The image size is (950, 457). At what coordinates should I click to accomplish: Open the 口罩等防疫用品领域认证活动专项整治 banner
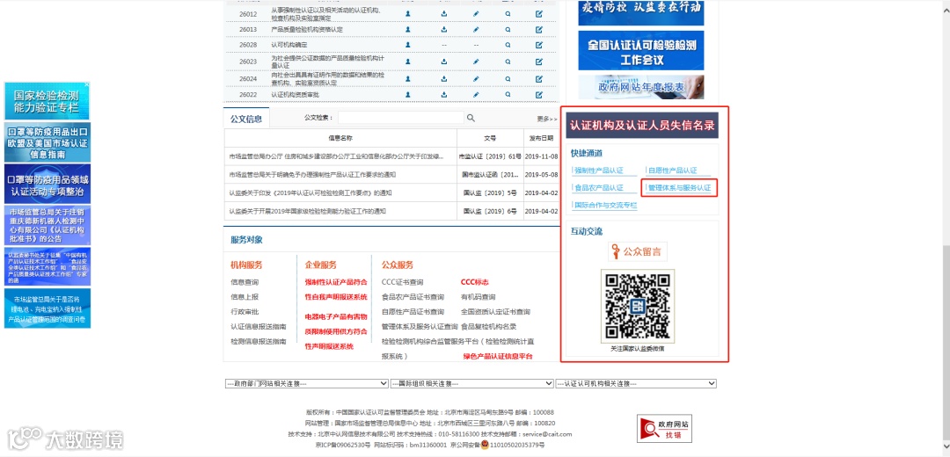[47, 184]
